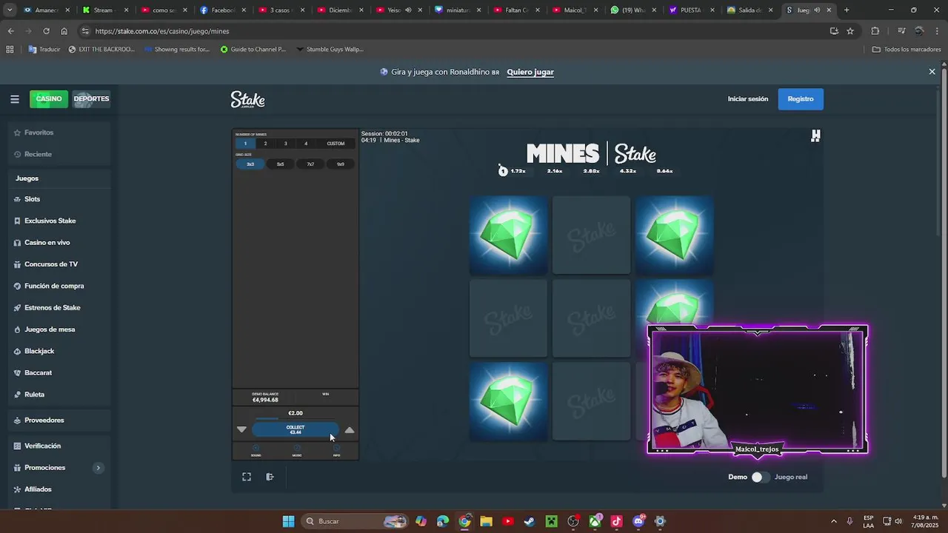Open Casino en vivo category
948x533 pixels.
coord(47,242)
